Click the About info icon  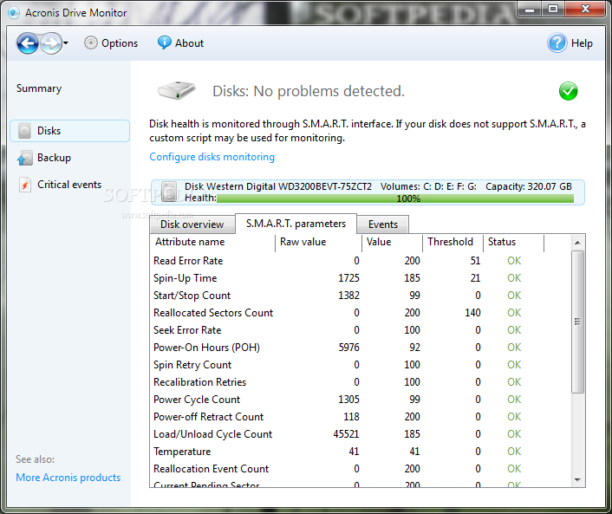(x=165, y=42)
